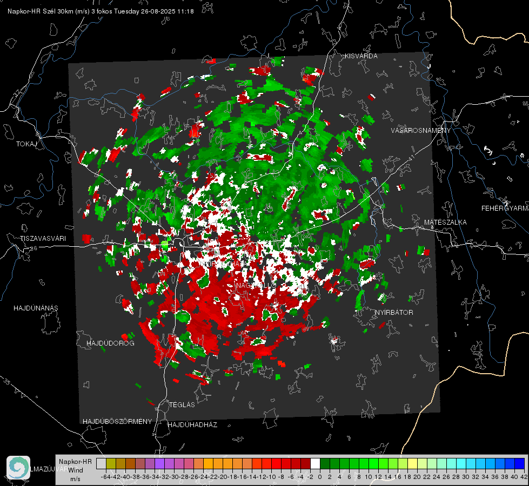Click the TÉGLÁS city label

[182, 404]
